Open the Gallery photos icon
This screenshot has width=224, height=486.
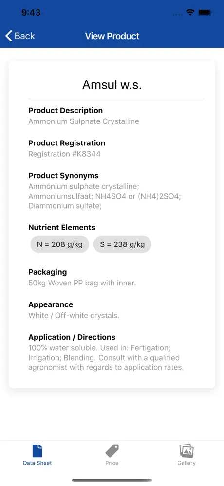tap(187, 451)
